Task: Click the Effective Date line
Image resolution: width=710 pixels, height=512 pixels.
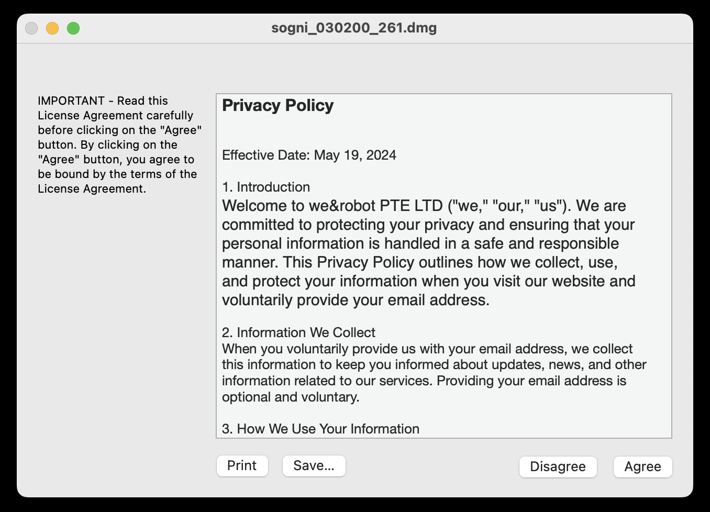Action: [x=309, y=155]
